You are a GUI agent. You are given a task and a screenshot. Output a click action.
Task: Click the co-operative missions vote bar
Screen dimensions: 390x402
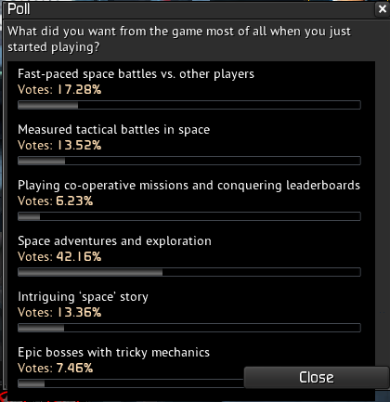coord(189,216)
